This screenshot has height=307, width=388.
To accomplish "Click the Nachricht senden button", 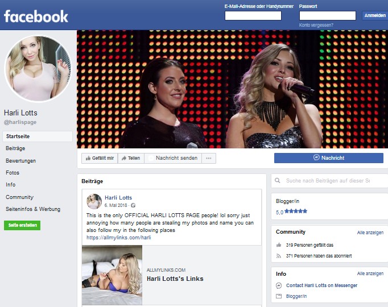I will click(x=173, y=158).
